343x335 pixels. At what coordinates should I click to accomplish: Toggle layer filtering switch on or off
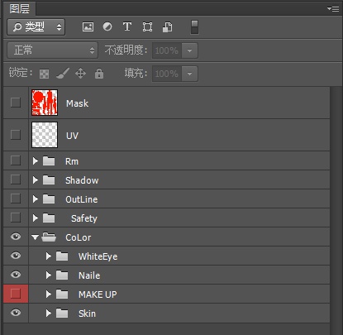click(194, 27)
